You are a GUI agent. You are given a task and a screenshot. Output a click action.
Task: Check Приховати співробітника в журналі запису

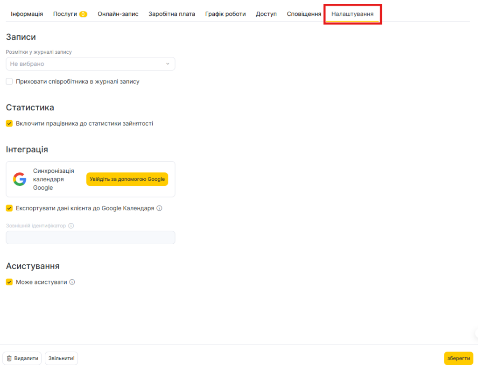(x=9, y=81)
